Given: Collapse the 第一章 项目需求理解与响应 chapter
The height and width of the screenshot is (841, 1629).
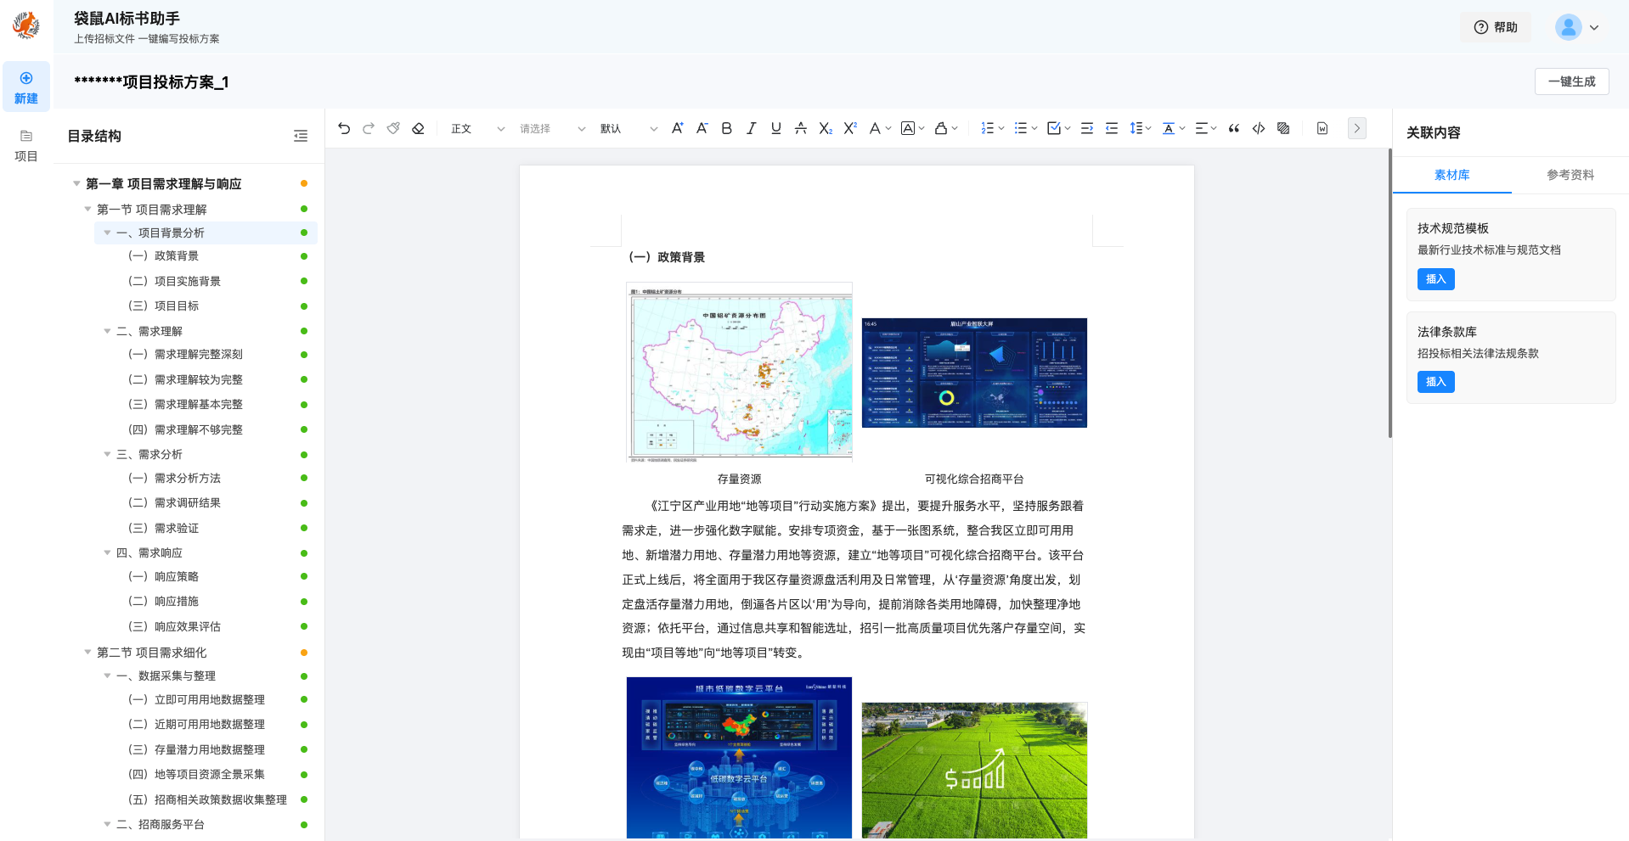Looking at the screenshot, I should (75, 183).
